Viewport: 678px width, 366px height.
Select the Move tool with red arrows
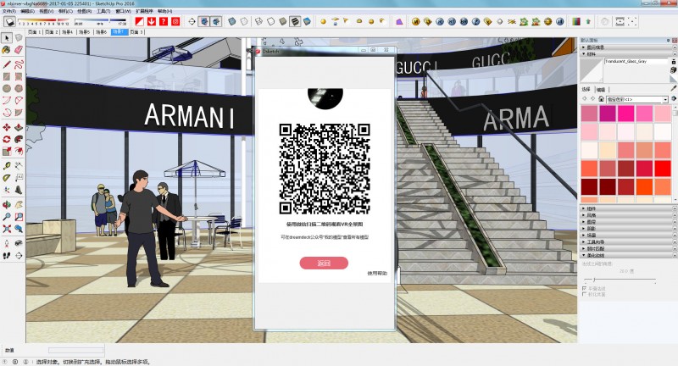coord(7,127)
